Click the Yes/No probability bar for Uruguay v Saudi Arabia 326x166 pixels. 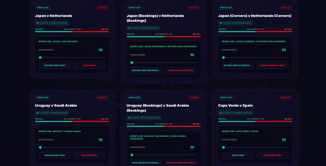(x=72, y=121)
